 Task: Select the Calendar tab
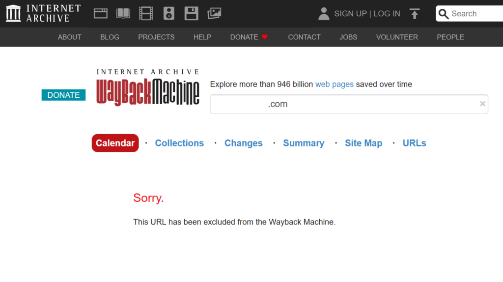pyautogui.click(x=115, y=143)
